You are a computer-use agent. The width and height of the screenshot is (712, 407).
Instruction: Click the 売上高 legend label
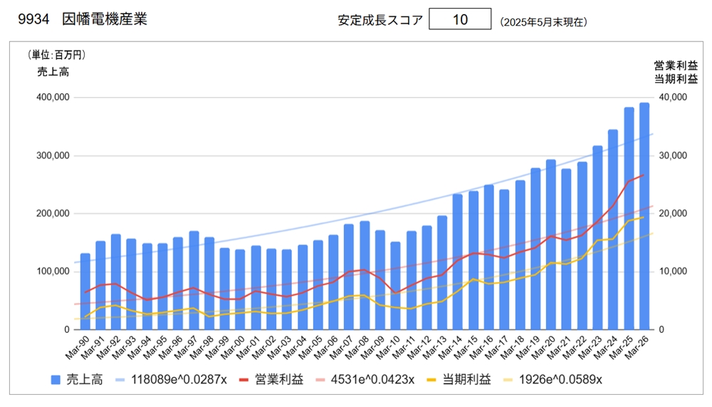[85, 380]
